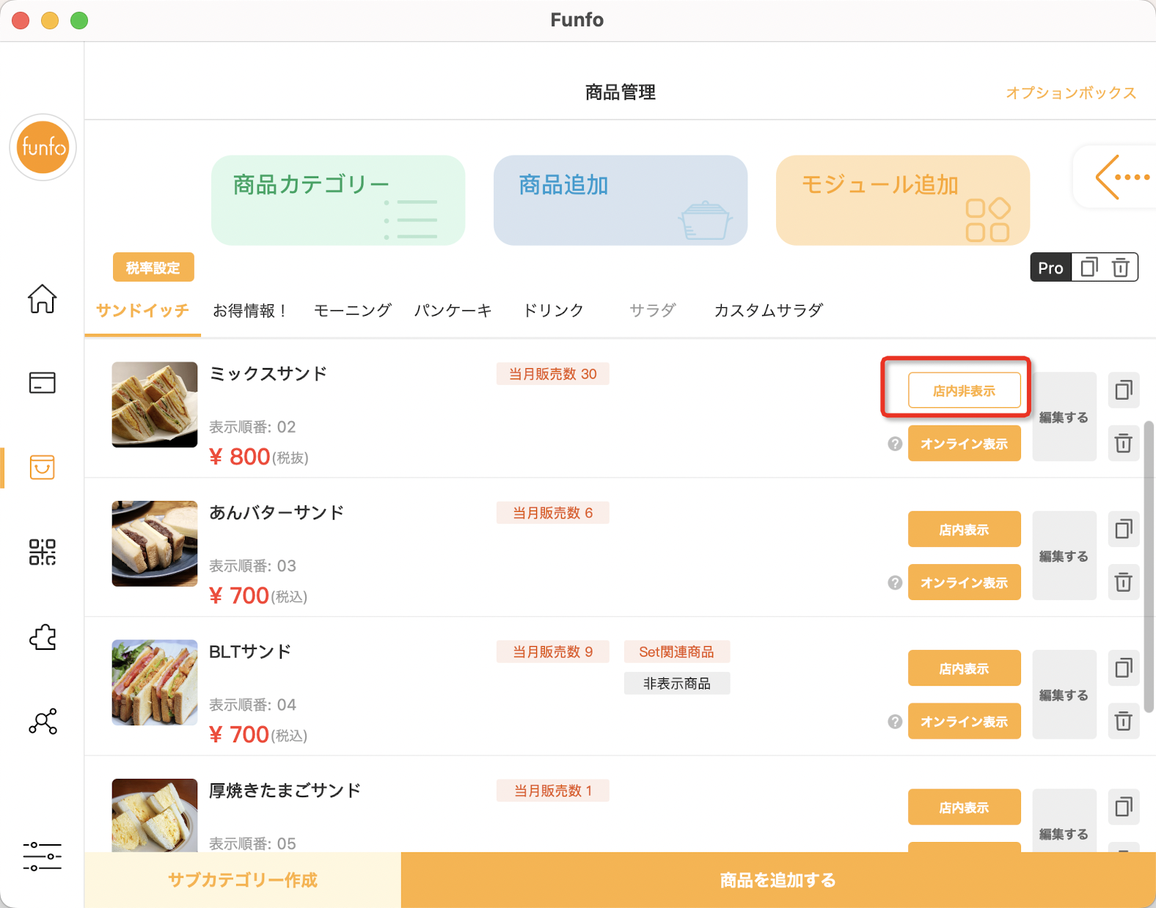Duplicate the BLTサンド product
The image size is (1156, 908).
click(x=1123, y=667)
